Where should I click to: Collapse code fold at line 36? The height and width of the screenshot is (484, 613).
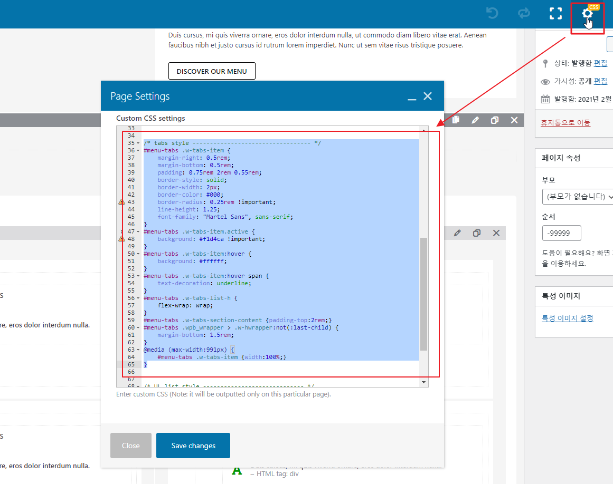pyautogui.click(x=138, y=151)
